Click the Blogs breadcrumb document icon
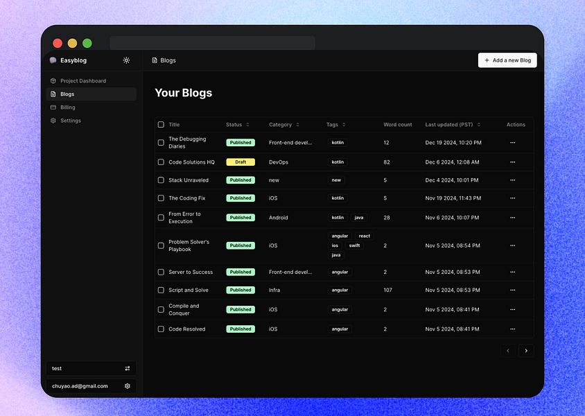The height and width of the screenshot is (416, 585). tap(155, 60)
